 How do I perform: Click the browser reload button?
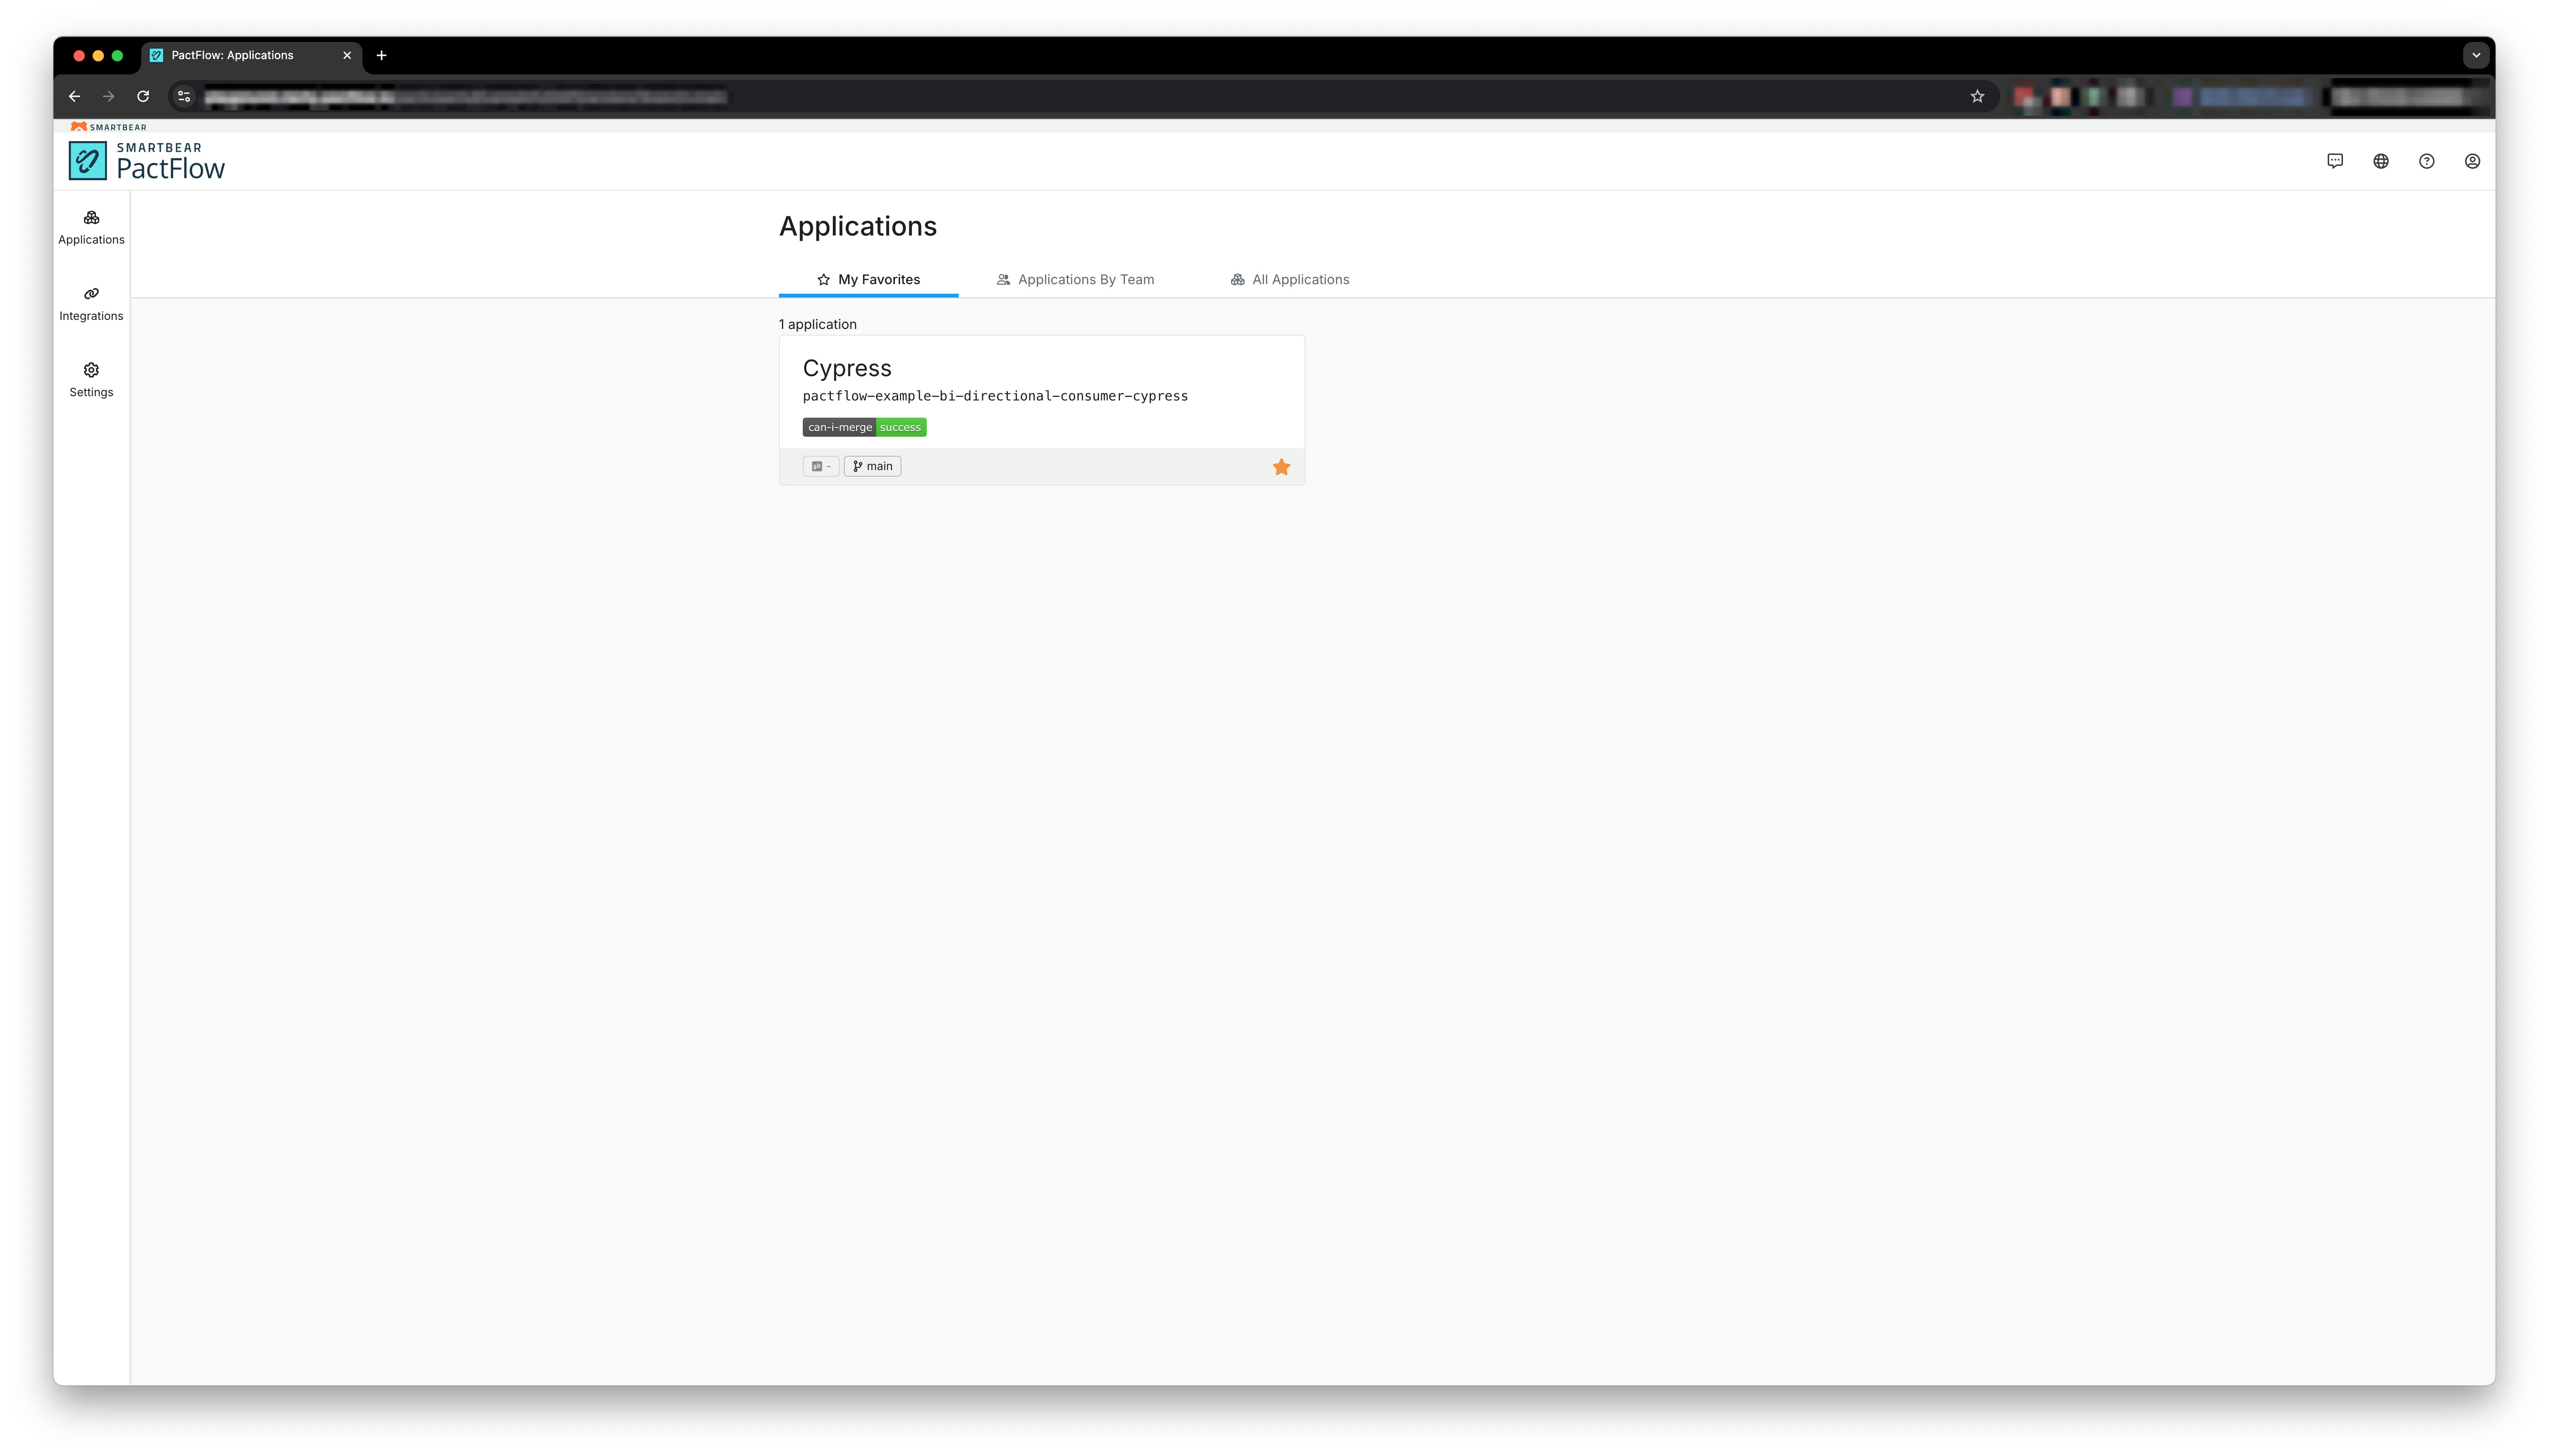coord(143,96)
